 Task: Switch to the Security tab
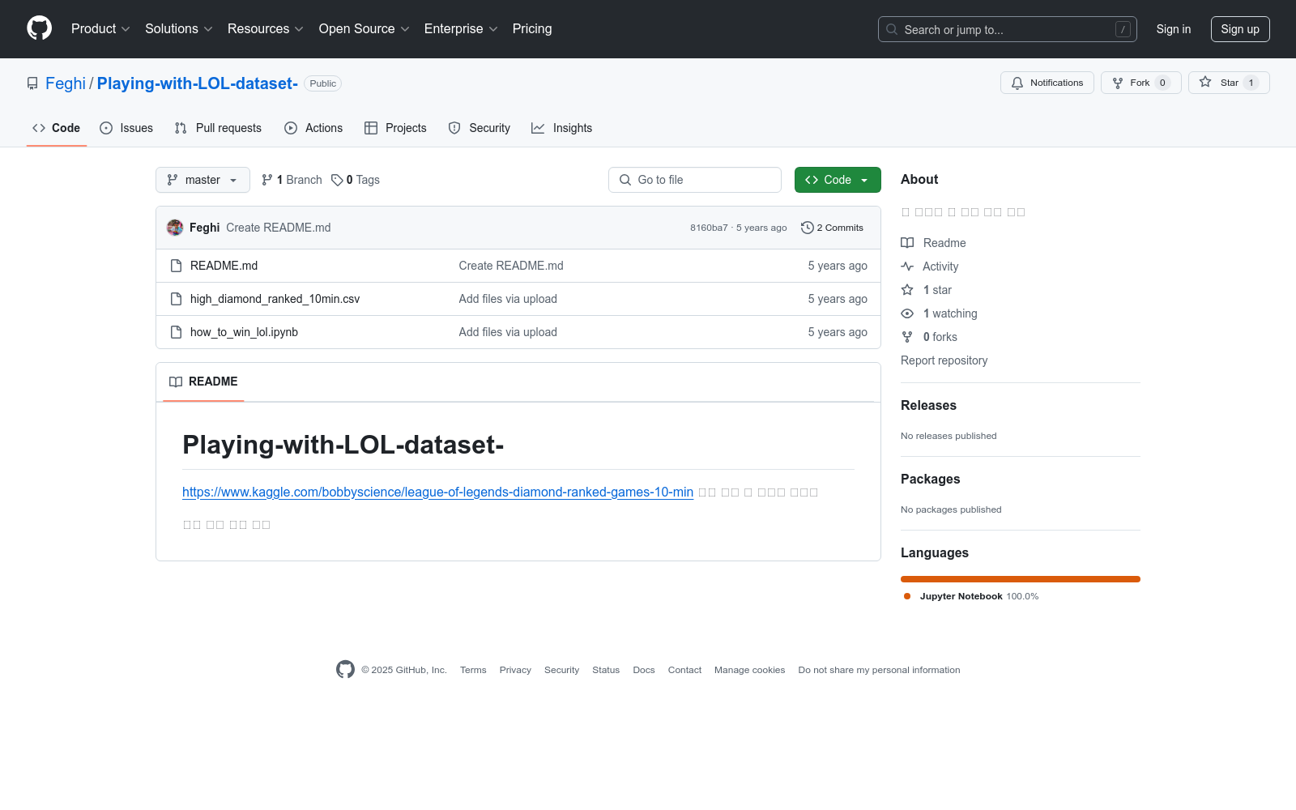coord(480,128)
